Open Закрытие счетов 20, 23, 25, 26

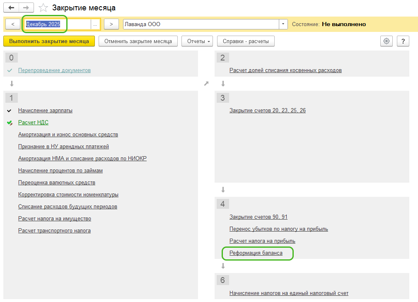267,111
